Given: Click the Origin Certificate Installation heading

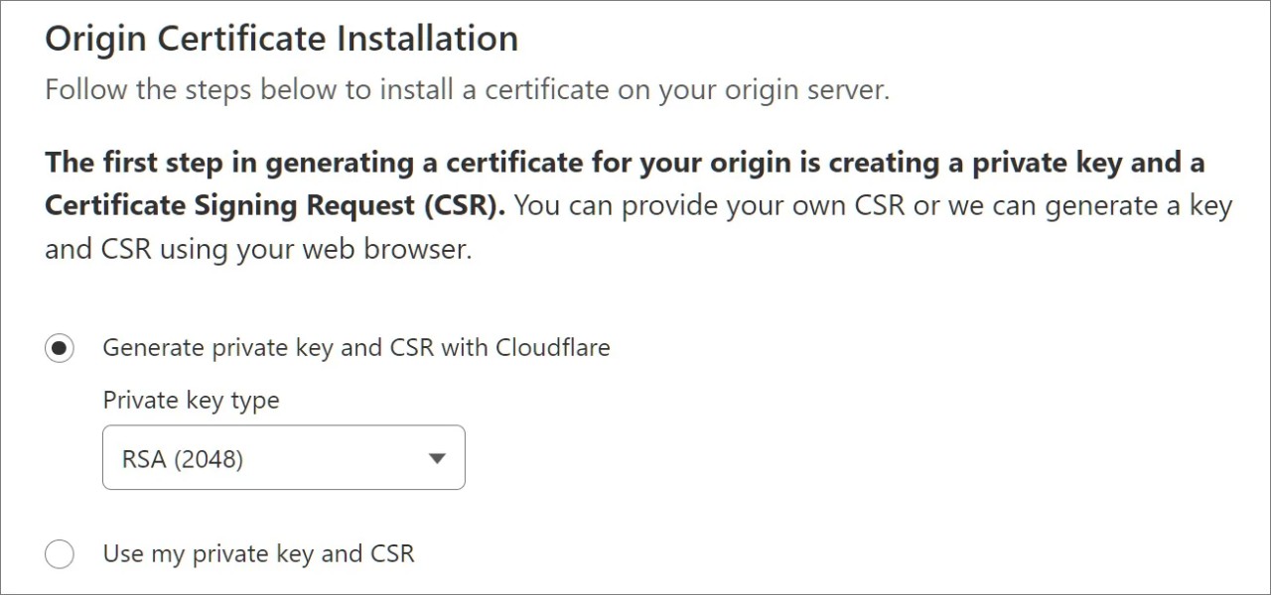Looking at the screenshot, I should pos(281,40).
